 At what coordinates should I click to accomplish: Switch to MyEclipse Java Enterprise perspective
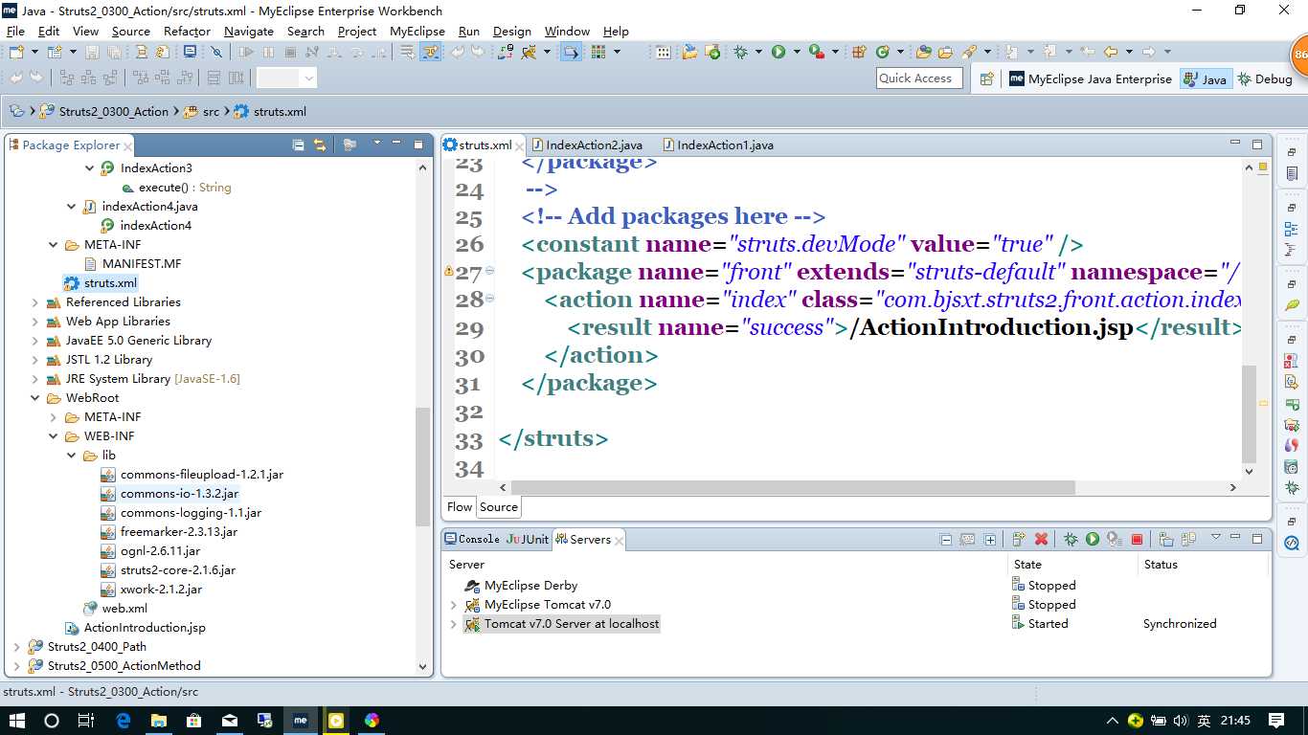1090,79
